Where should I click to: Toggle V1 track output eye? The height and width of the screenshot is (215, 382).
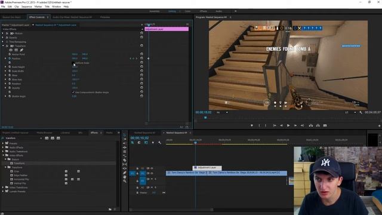coord(152,173)
